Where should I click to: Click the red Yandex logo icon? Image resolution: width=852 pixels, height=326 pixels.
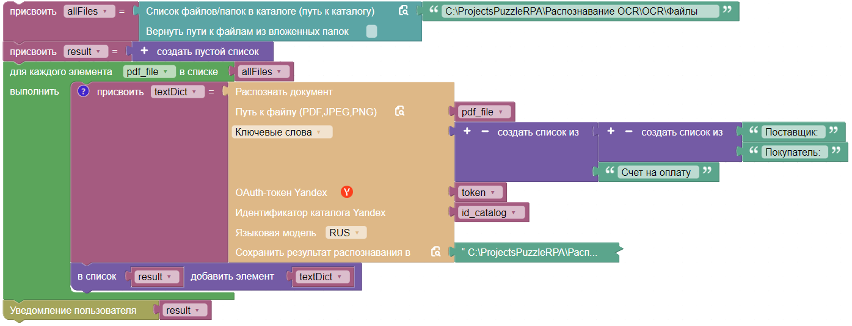(x=347, y=192)
